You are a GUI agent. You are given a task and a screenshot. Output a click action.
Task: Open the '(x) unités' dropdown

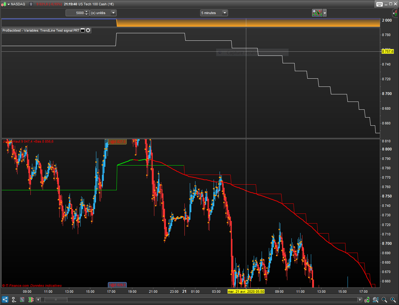(x=103, y=13)
